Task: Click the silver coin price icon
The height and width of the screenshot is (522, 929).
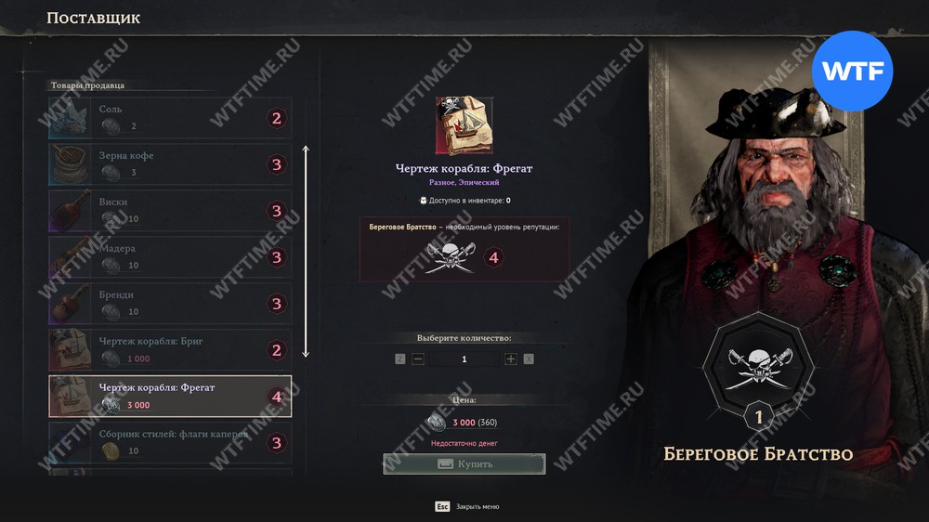Action: coord(437,422)
